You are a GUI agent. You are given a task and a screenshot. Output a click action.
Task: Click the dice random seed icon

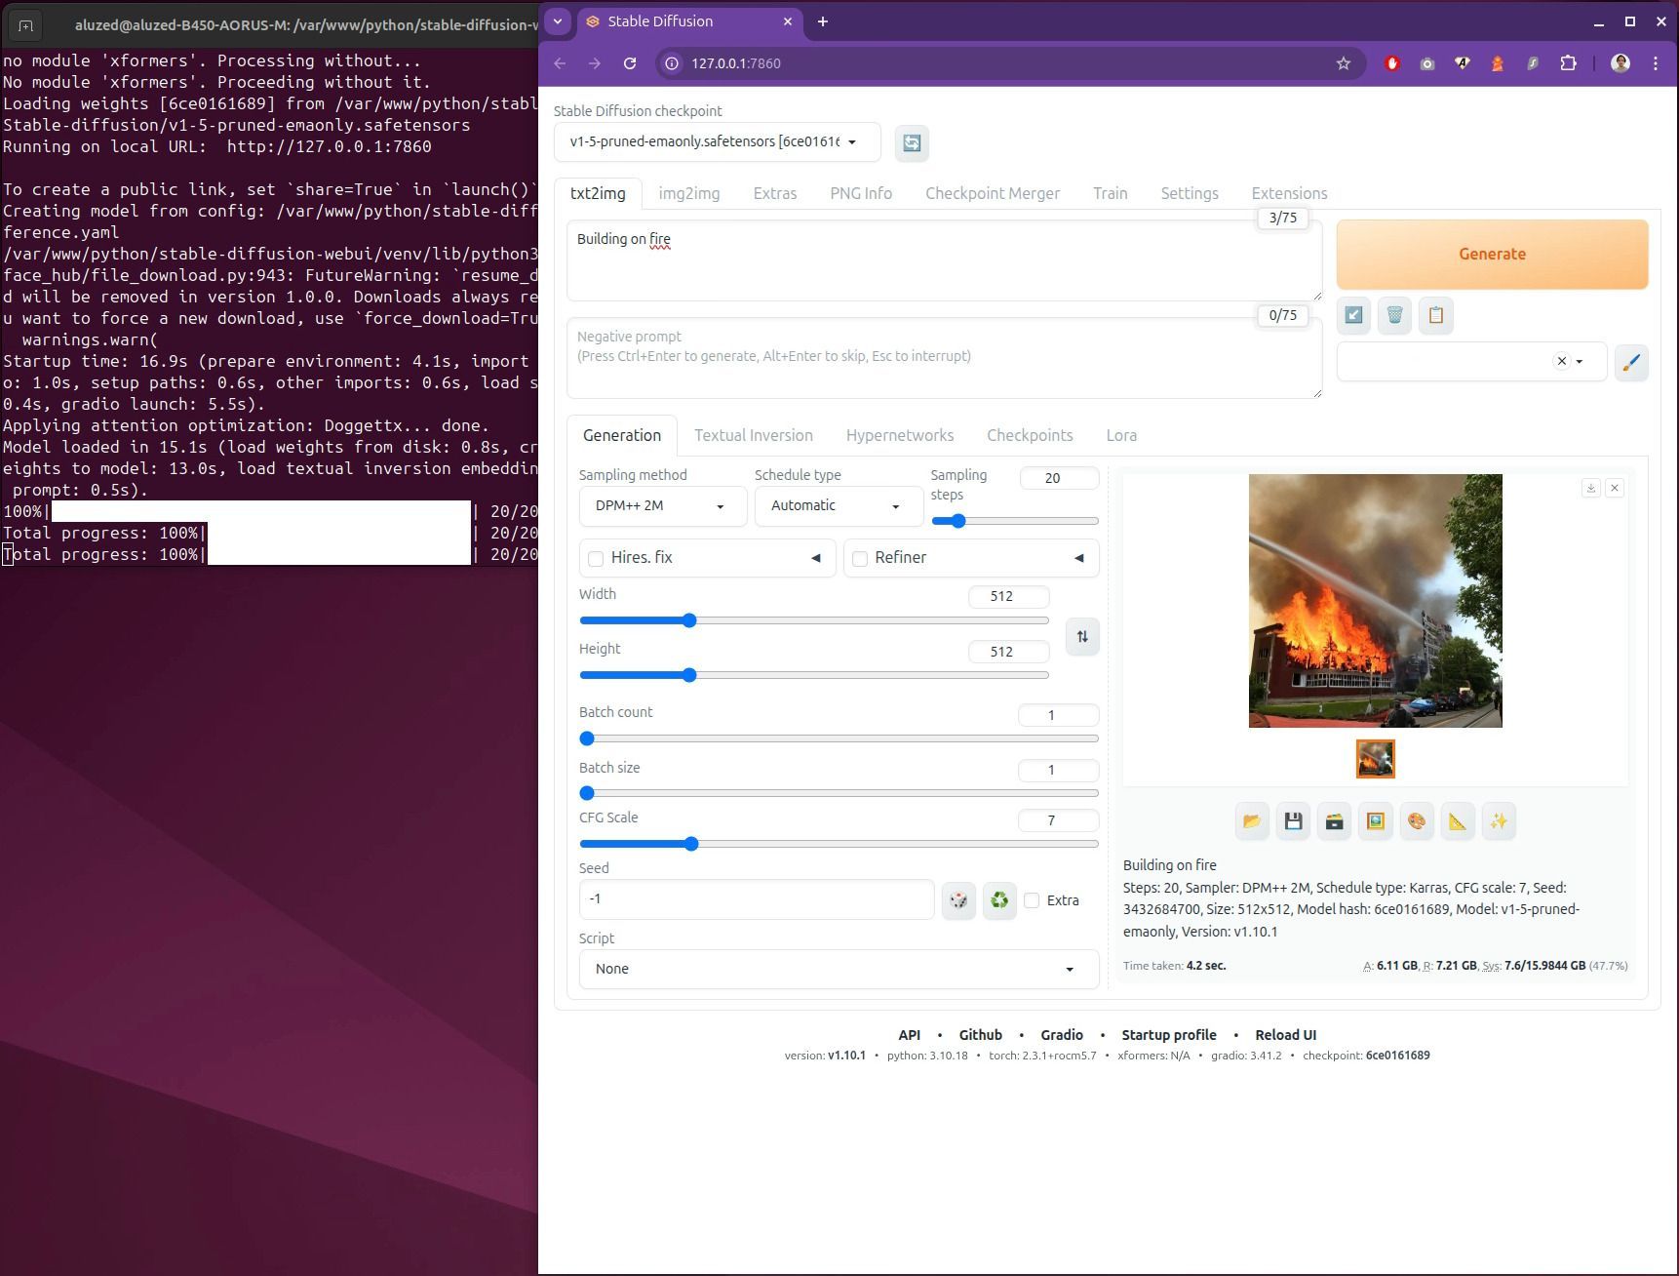coord(958,900)
